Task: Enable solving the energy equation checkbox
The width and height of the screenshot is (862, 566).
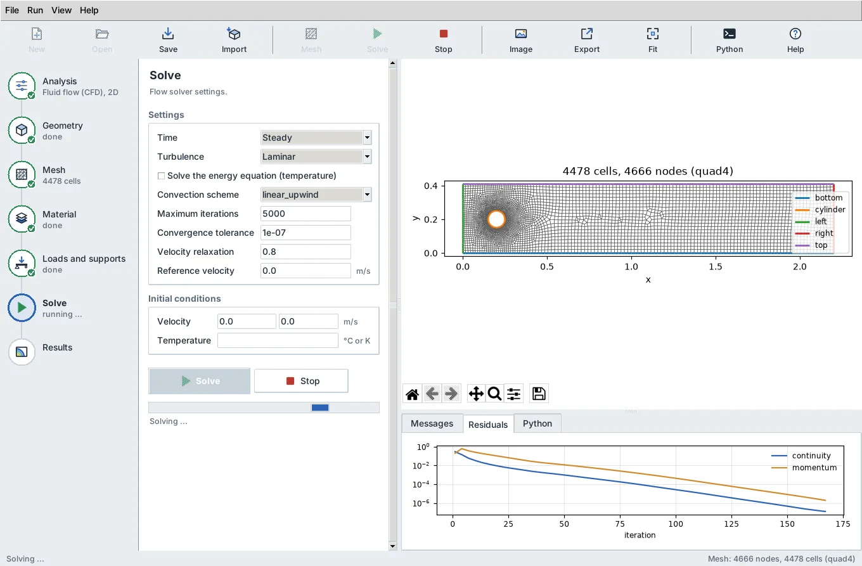Action: (161, 176)
